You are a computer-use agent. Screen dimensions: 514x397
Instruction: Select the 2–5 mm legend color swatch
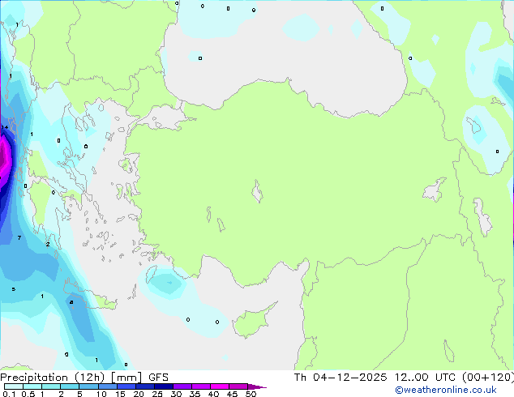(70, 386)
